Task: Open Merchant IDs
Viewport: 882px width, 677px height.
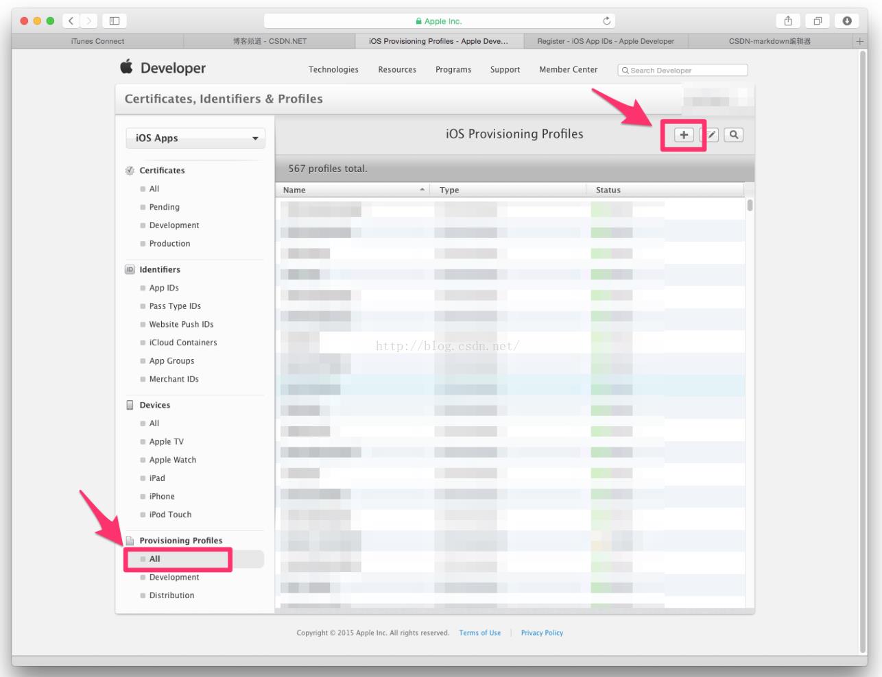Action: (x=174, y=380)
